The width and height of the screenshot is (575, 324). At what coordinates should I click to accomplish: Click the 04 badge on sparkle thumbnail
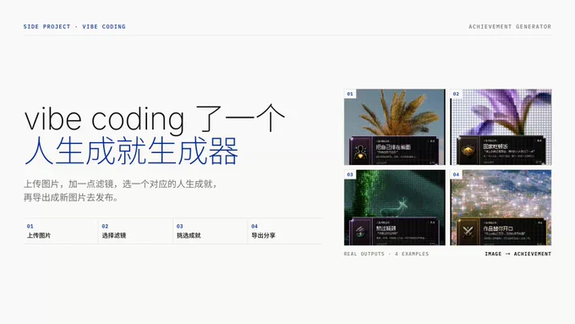456,174
